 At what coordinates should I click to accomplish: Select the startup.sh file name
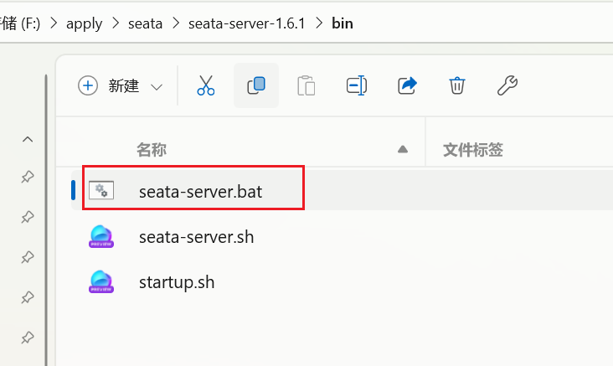pyautogui.click(x=177, y=282)
